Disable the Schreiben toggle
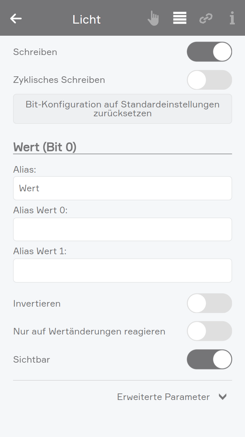The width and height of the screenshot is (245, 437). point(209,52)
